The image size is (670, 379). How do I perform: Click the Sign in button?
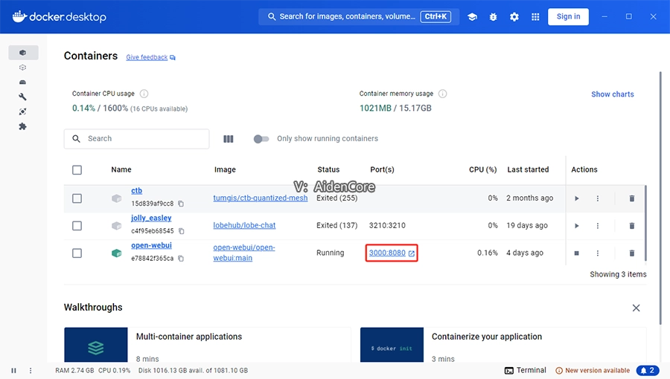pyautogui.click(x=568, y=17)
